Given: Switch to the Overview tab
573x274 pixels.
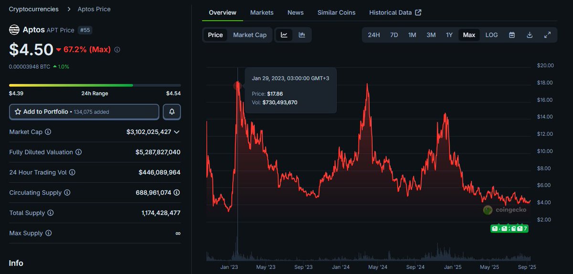Looking at the screenshot, I should click(x=223, y=12).
